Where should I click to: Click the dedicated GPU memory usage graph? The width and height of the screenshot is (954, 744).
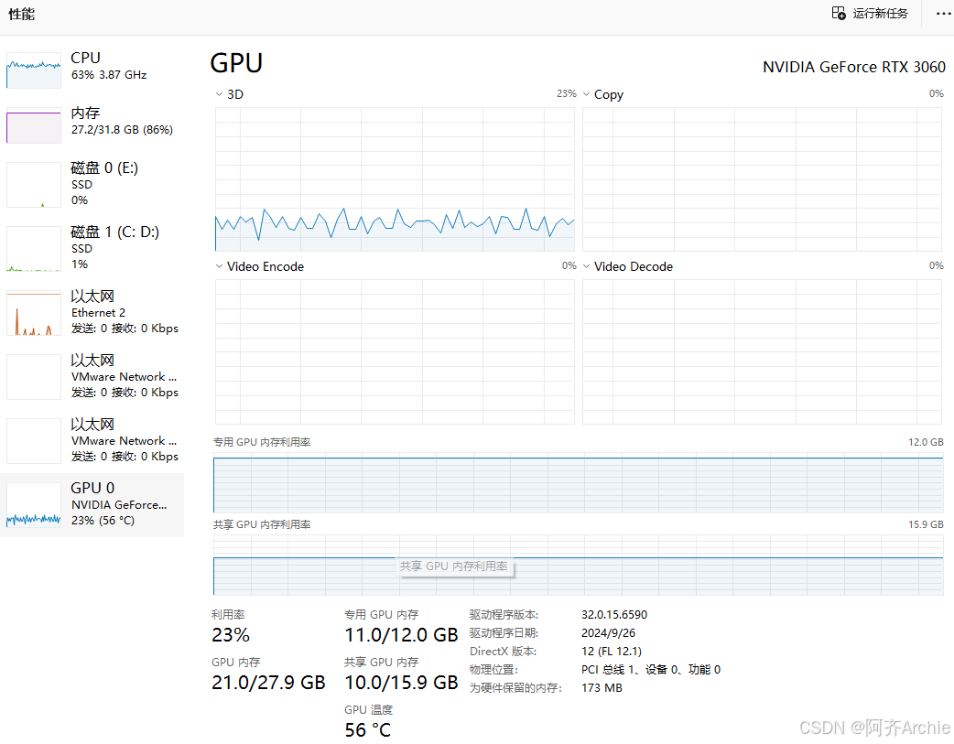pos(578,482)
